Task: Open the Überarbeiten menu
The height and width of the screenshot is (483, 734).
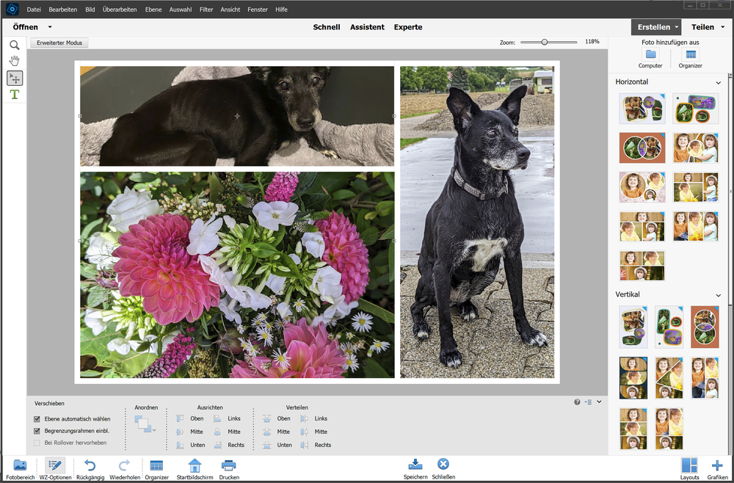Action: [118, 10]
